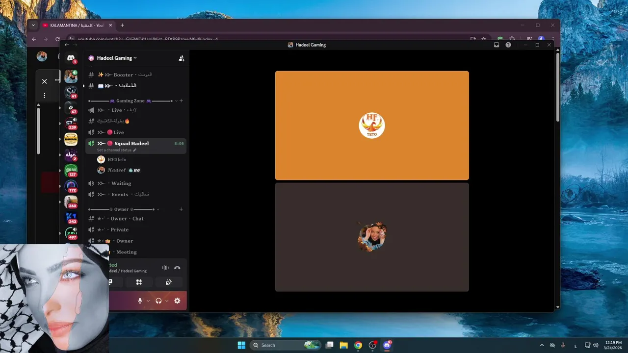Collapse the Owner category chevron
Viewport: 628px width, 353px height.
click(x=158, y=209)
